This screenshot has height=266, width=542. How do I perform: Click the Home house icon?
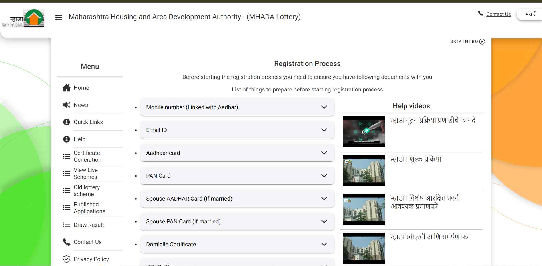click(67, 88)
